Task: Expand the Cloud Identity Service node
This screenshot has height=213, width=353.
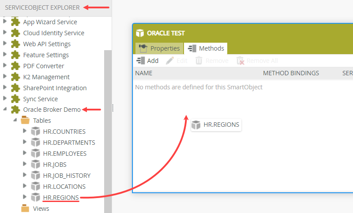Action: (5, 32)
